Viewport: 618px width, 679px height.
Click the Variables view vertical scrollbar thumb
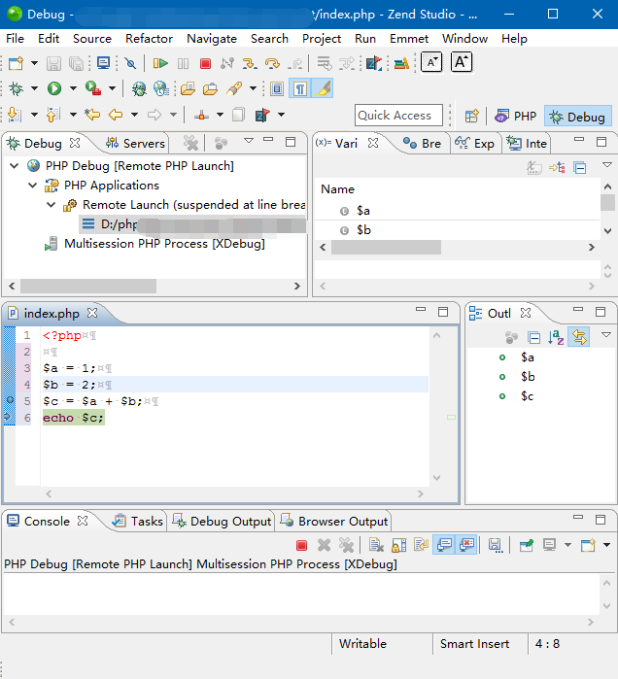coord(607,203)
